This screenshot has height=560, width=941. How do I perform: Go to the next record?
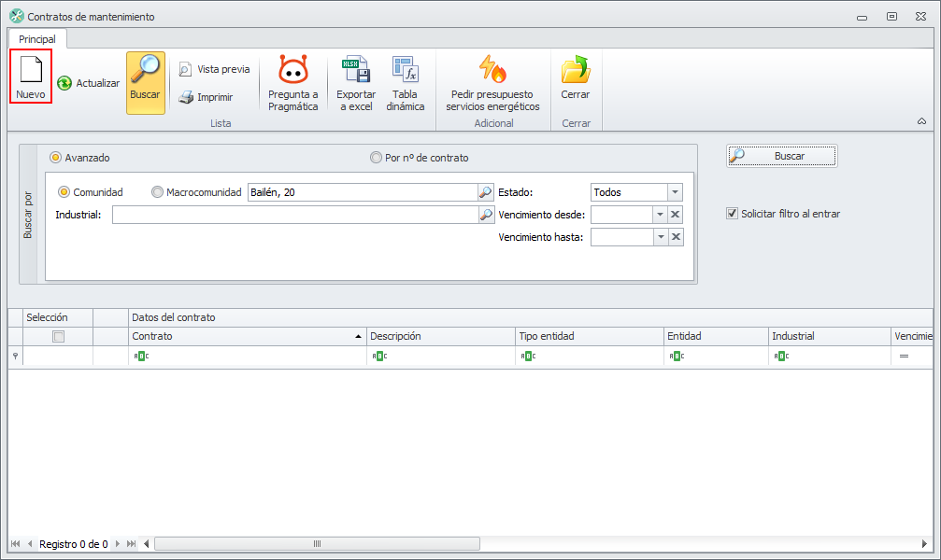[x=118, y=544]
